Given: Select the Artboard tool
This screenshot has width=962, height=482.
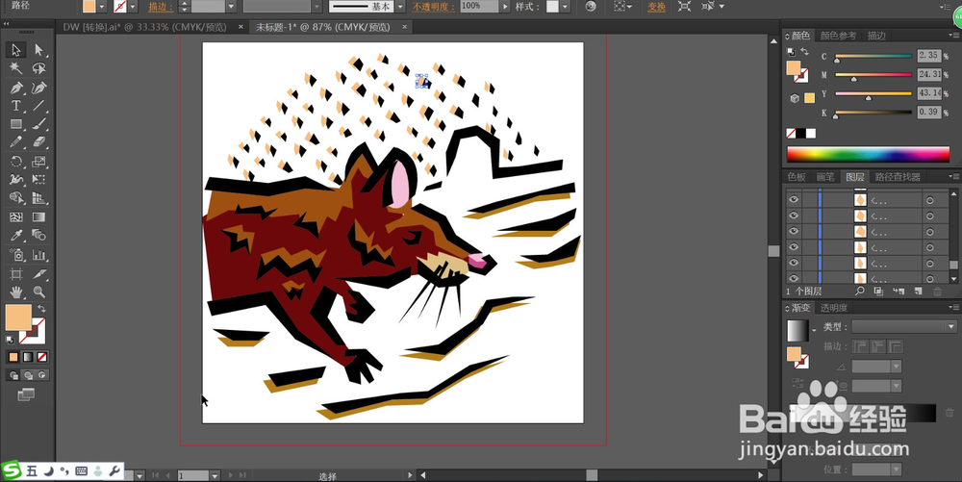Looking at the screenshot, I should [16, 273].
